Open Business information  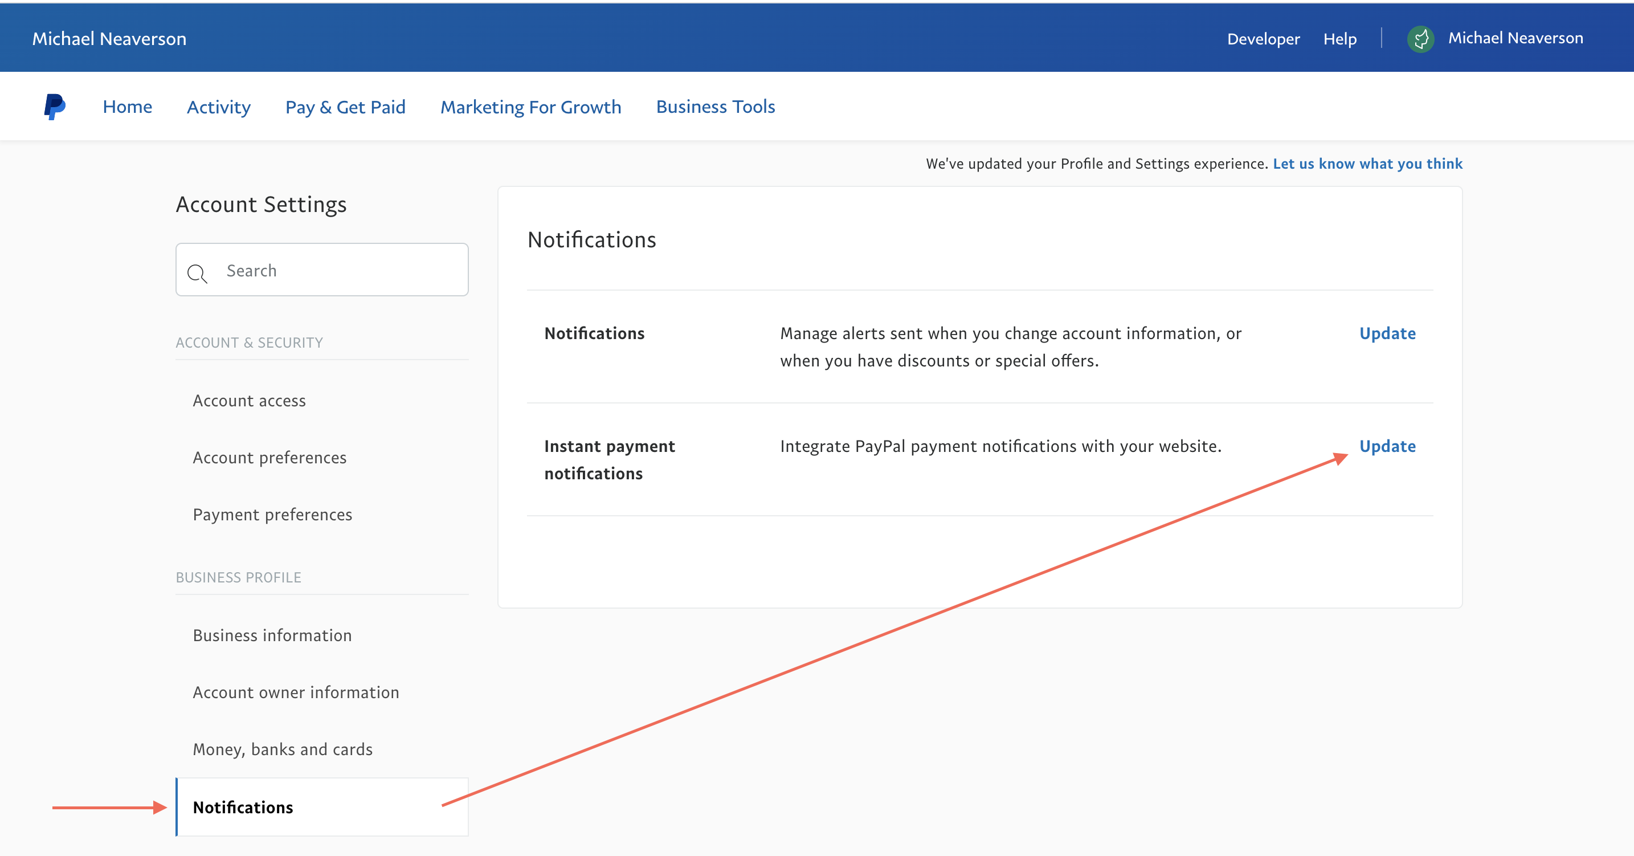pyautogui.click(x=272, y=634)
